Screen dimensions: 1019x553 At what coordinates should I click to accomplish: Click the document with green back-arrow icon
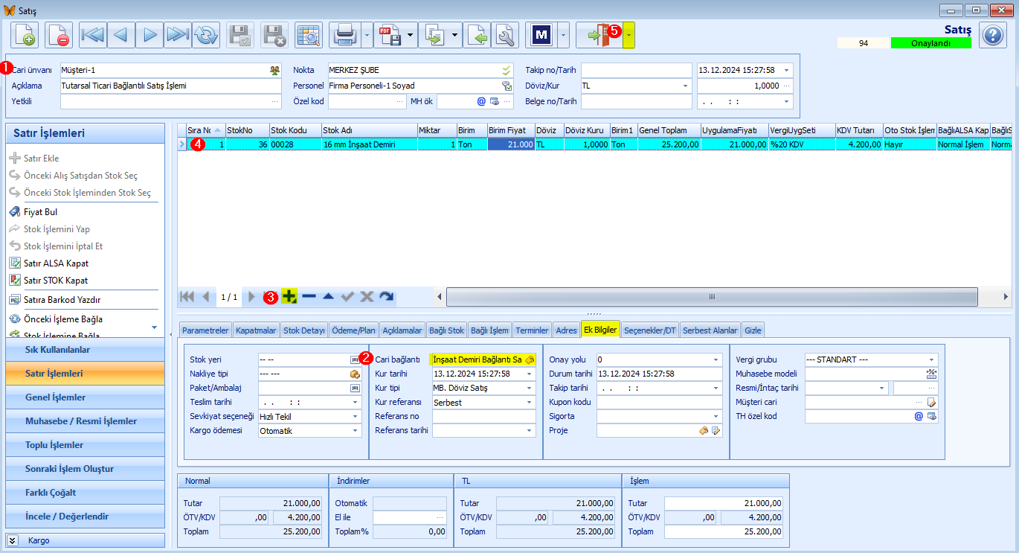pyautogui.click(x=478, y=35)
